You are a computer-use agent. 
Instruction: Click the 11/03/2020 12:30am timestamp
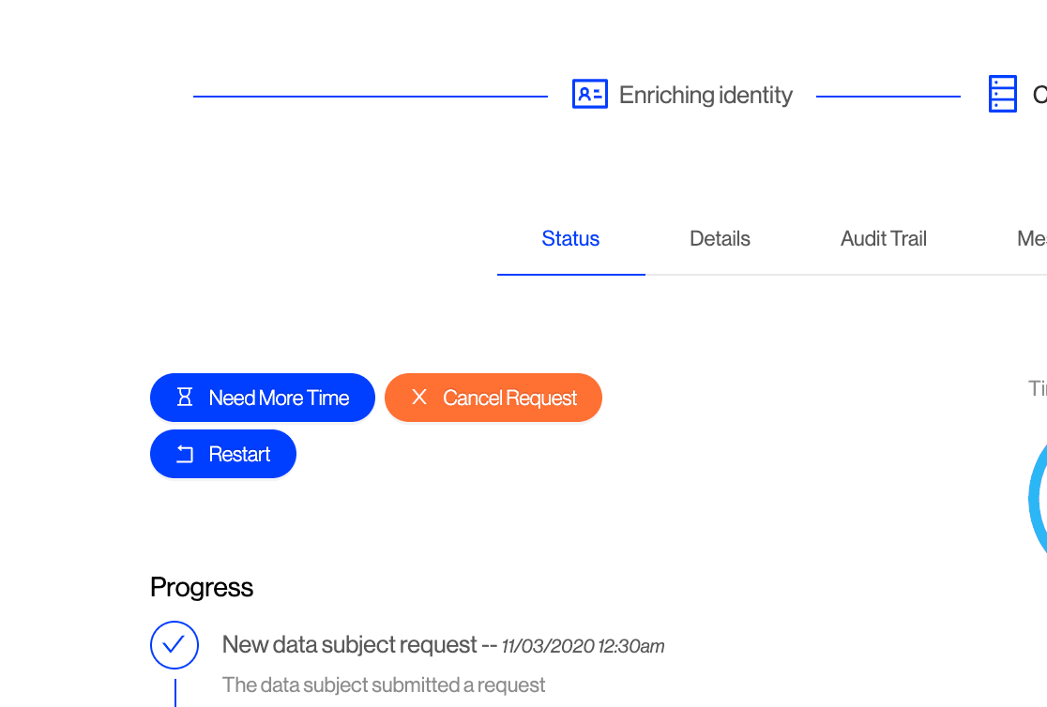(583, 646)
